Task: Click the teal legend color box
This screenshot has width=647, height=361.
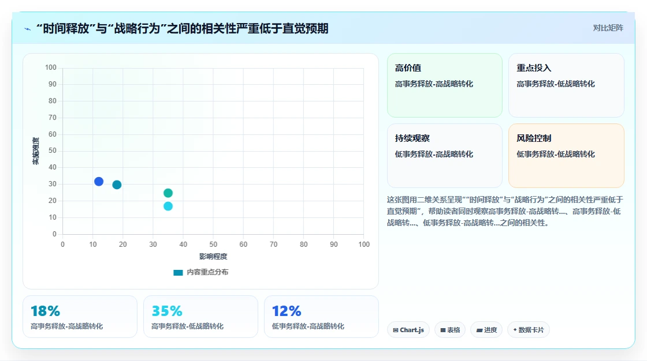Action: click(178, 272)
